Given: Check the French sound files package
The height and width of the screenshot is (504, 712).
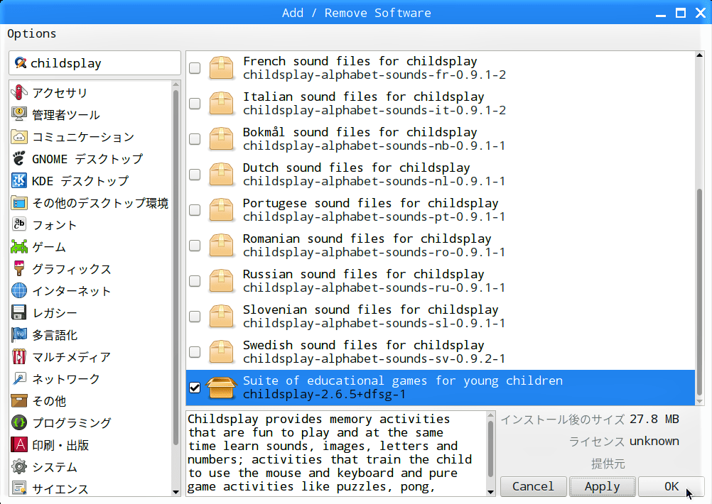Looking at the screenshot, I should tap(195, 67).
